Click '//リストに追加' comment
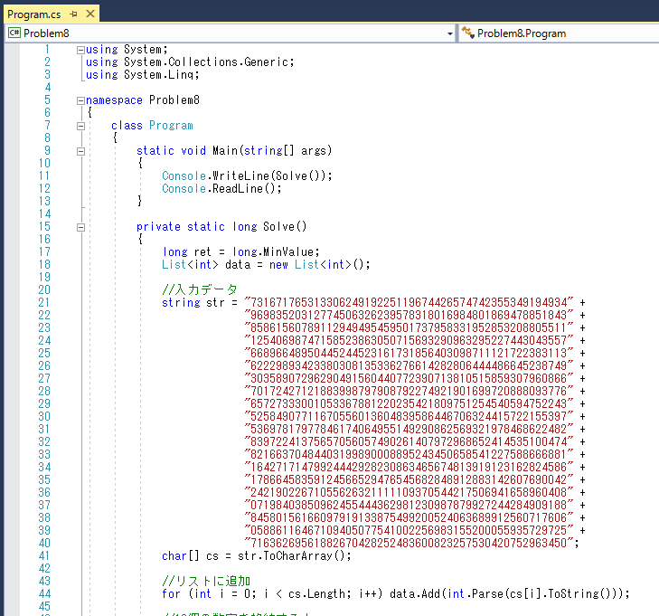Screen dimensions: 659x616 click(x=206, y=581)
